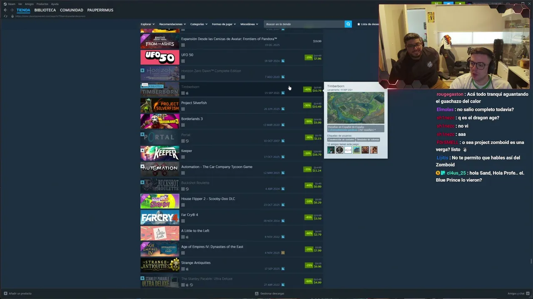Screen dimensions: 533x299
Task: Click Gestionar descargas
Action: (x=272, y=293)
